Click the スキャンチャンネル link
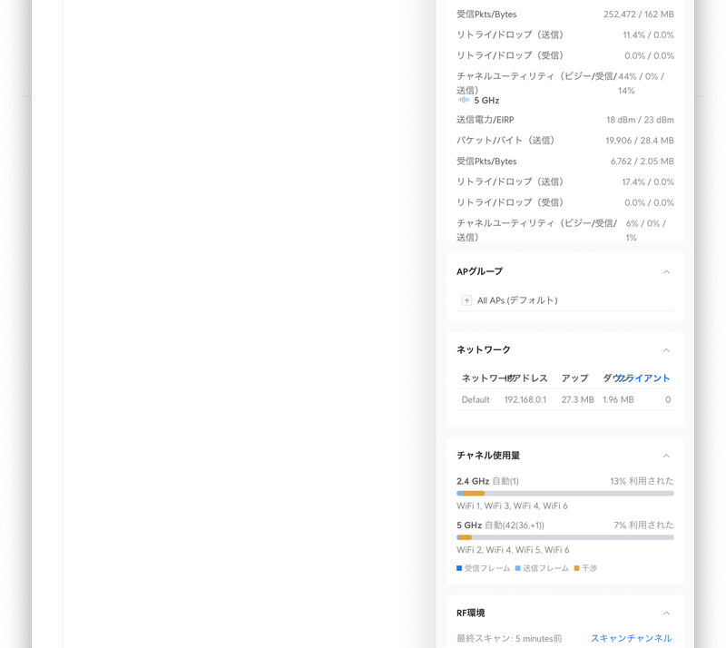Viewport: 726px width, 648px height. coord(631,638)
